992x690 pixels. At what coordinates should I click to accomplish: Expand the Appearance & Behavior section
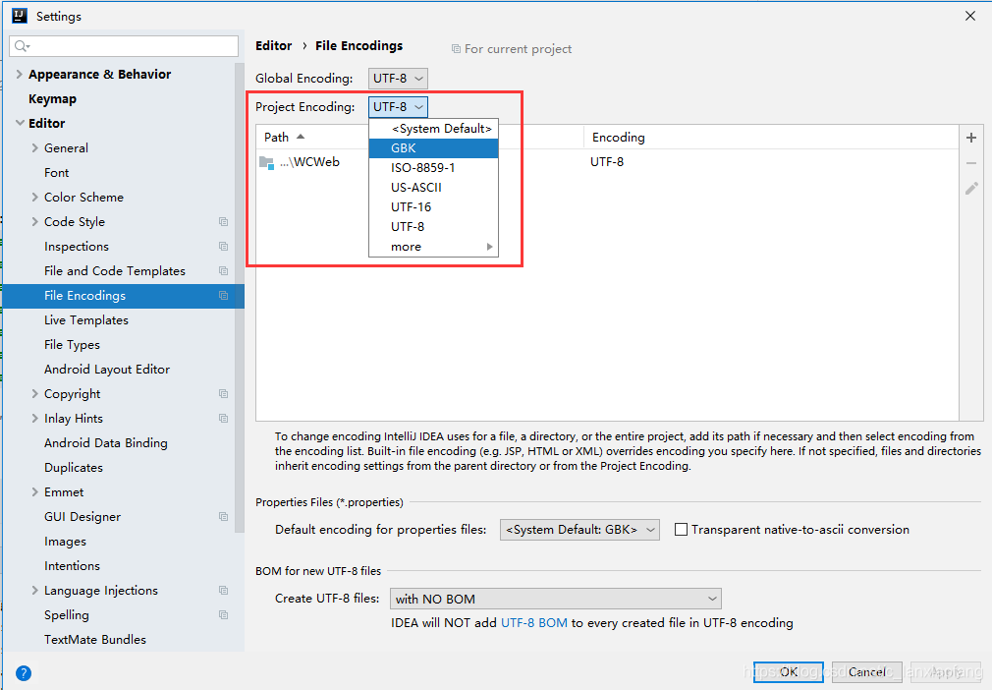(19, 74)
